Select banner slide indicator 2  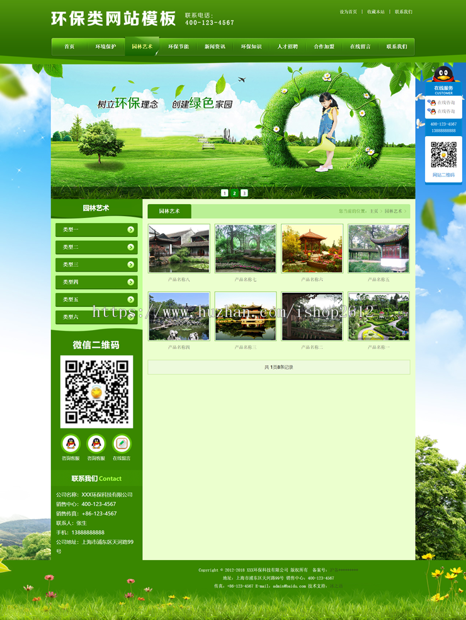234,193
